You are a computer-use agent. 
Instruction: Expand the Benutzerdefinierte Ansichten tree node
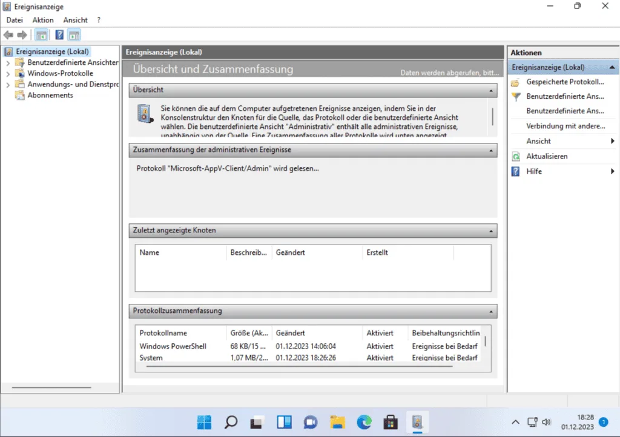point(8,62)
